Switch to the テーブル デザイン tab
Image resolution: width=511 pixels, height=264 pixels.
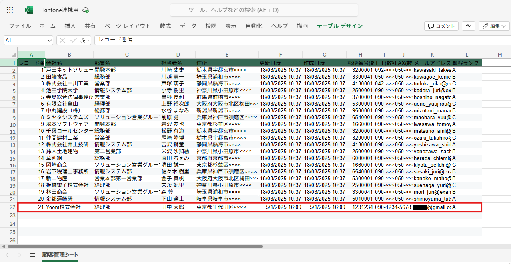[x=339, y=26]
